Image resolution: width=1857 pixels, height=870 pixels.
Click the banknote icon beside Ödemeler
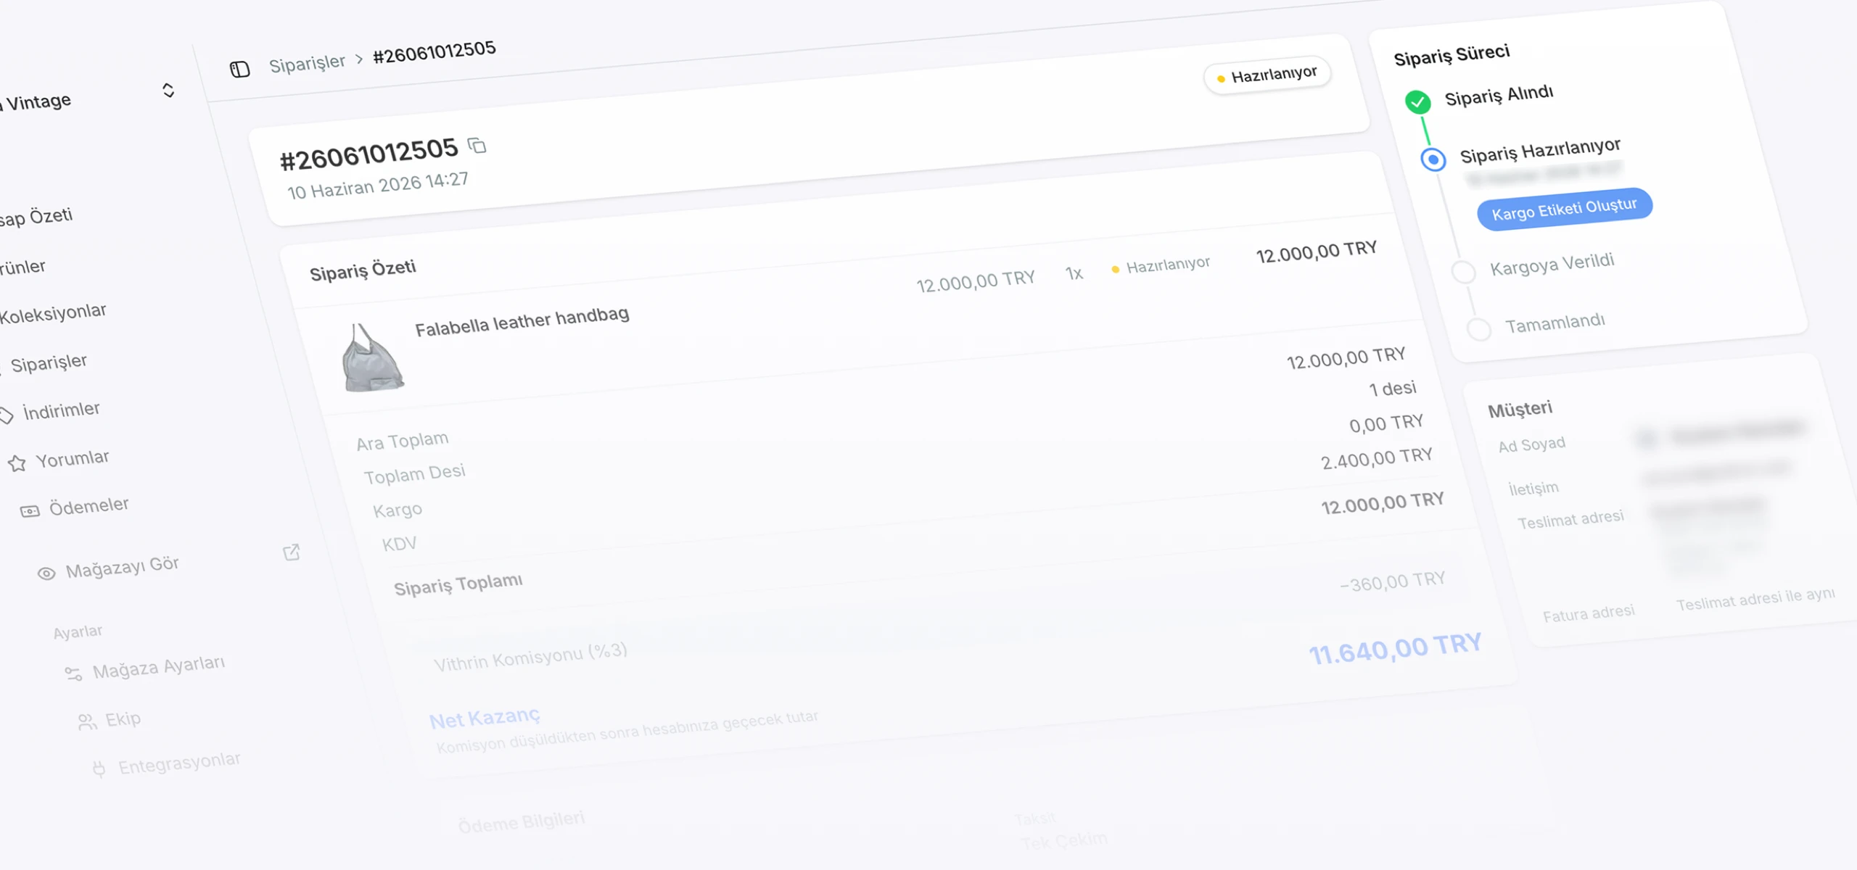coord(30,511)
